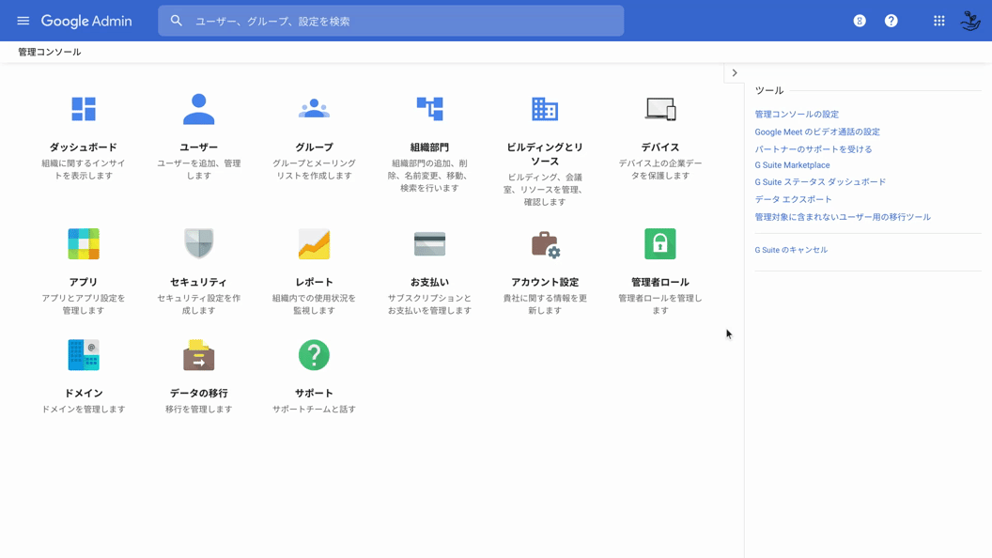Image resolution: width=992 pixels, height=558 pixels.
Task: Click the デバイス title text
Action: (x=659, y=147)
